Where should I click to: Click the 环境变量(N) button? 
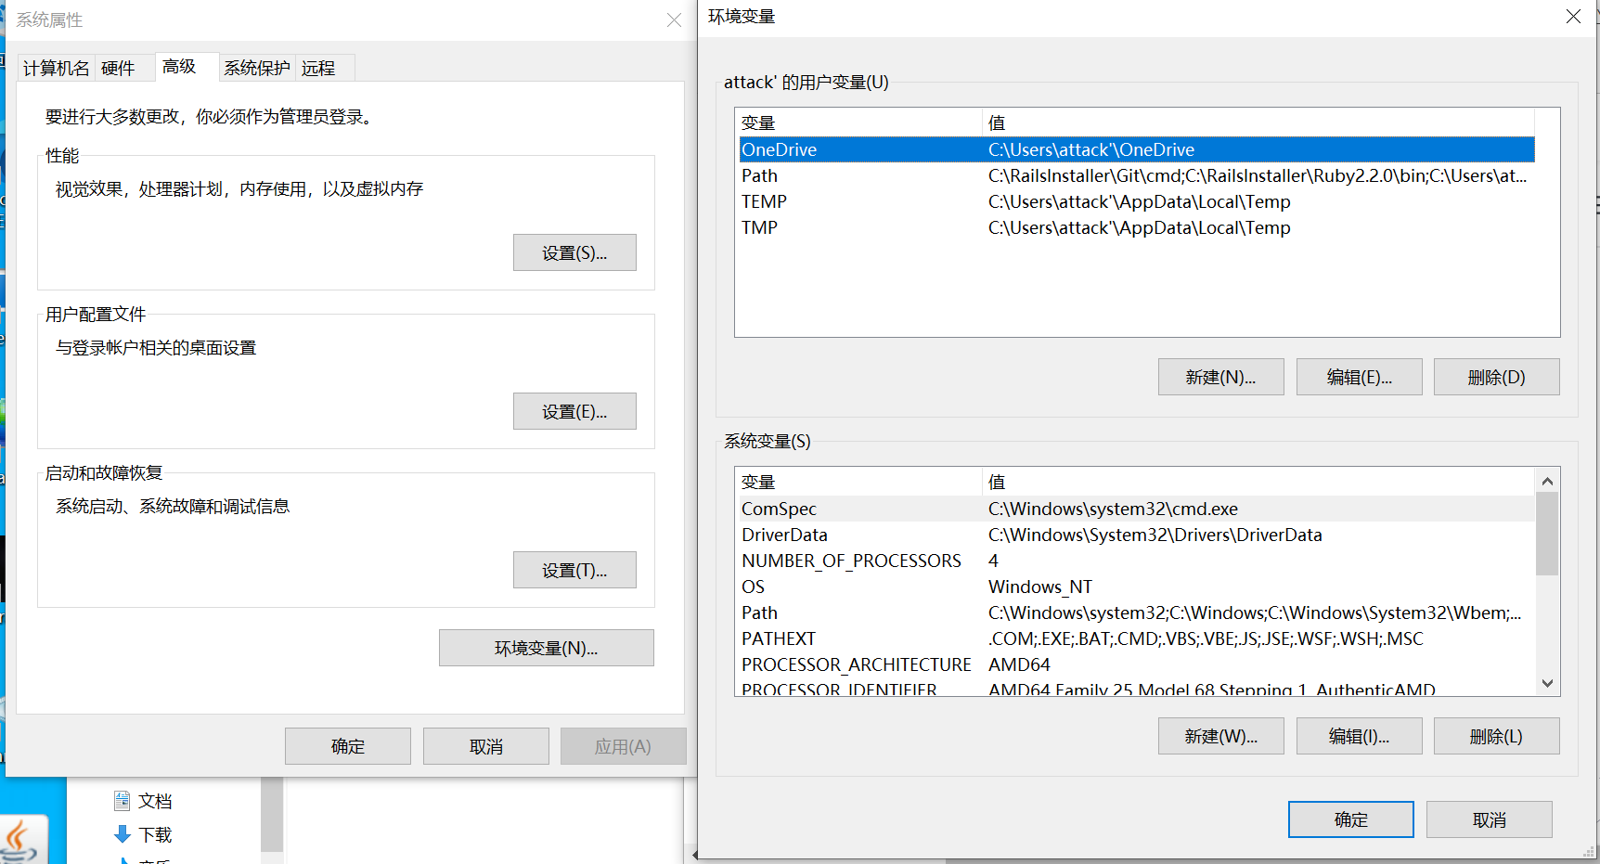coord(546,647)
